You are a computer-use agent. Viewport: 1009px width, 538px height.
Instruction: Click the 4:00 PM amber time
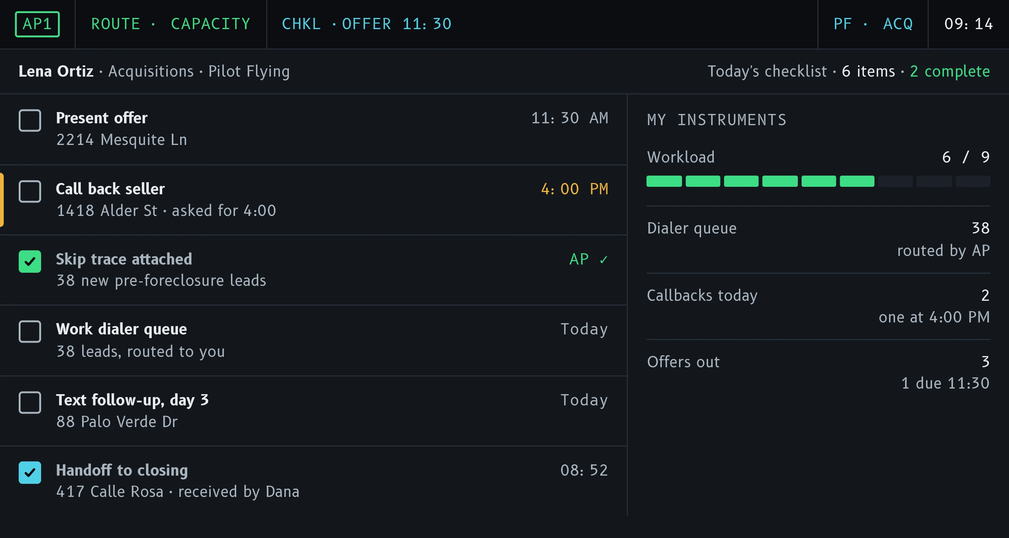(575, 189)
